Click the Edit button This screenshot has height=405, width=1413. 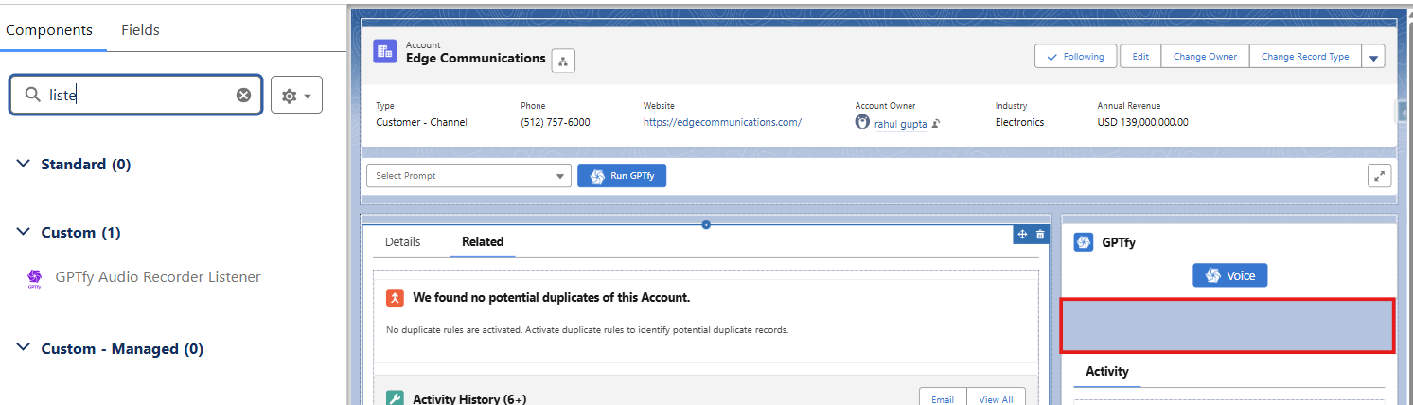pos(1140,57)
